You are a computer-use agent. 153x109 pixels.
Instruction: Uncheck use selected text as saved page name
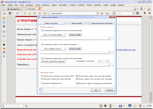tap(77, 79)
